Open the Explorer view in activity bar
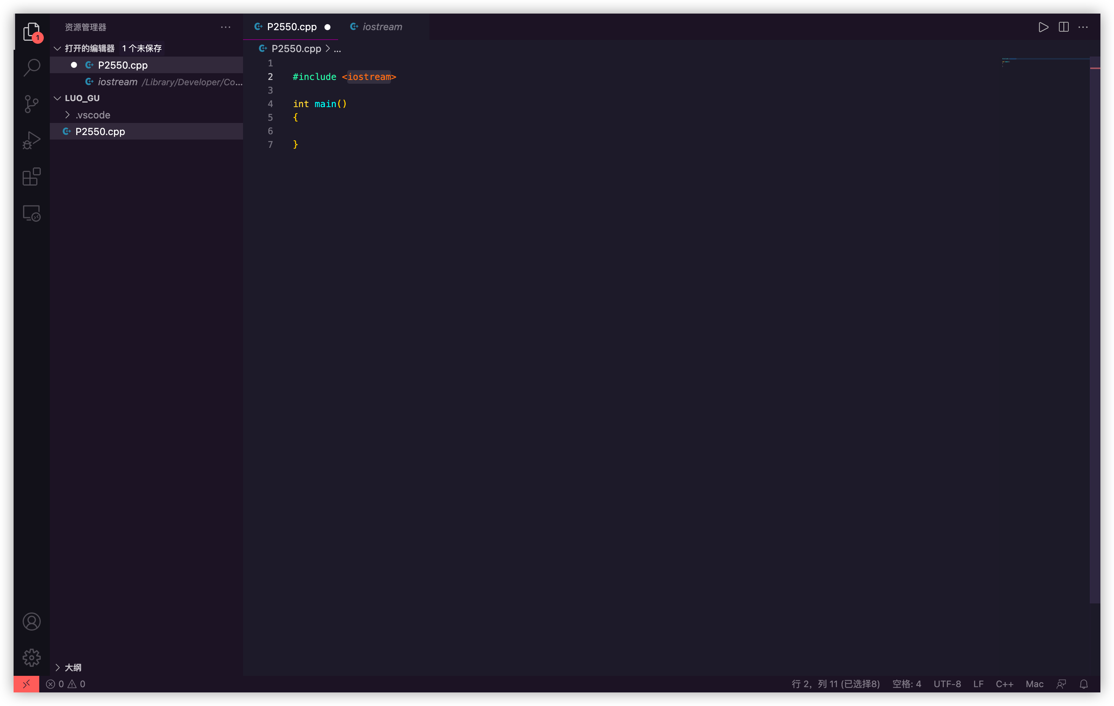1114x706 pixels. [x=31, y=32]
